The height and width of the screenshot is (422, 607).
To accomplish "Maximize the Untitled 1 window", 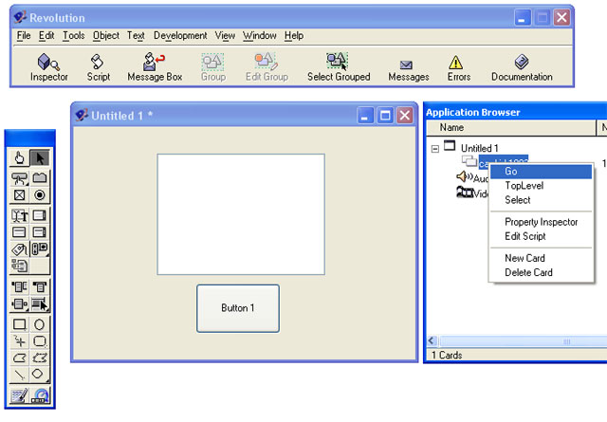I will click(385, 116).
